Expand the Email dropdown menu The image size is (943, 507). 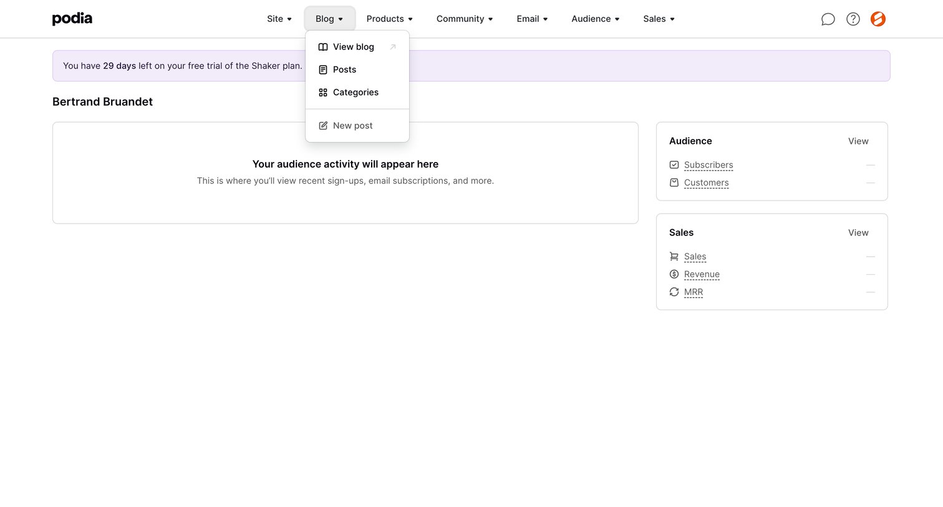coord(532,19)
